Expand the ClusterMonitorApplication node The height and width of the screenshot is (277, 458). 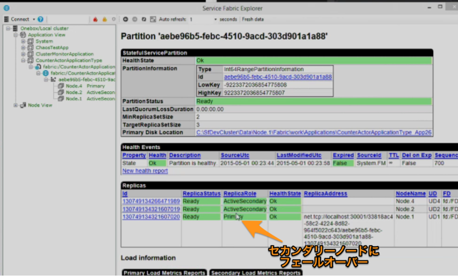click(23, 54)
